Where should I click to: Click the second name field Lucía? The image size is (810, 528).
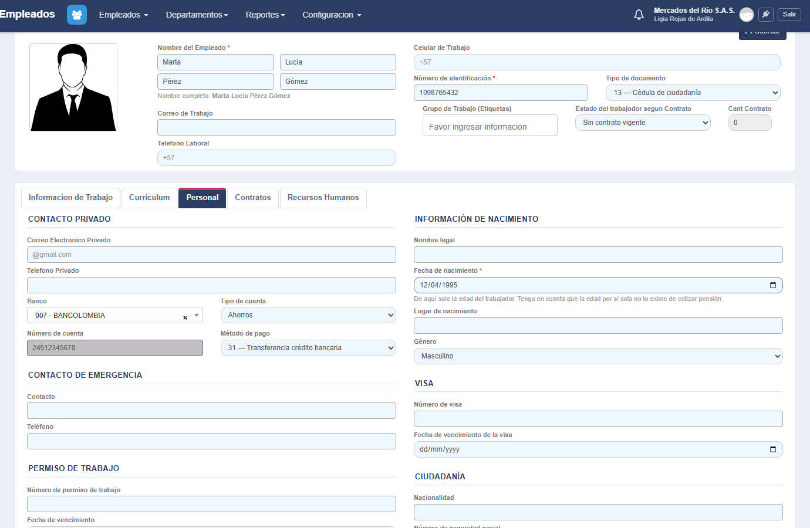pos(338,62)
